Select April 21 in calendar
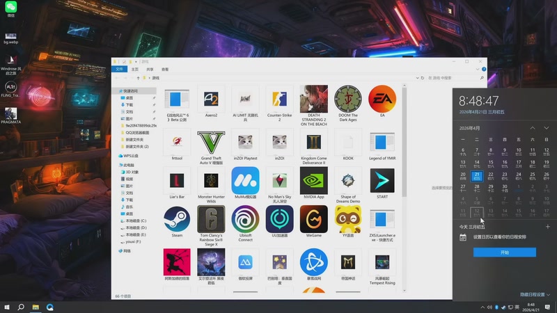The height and width of the screenshot is (313, 557). click(x=477, y=176)
